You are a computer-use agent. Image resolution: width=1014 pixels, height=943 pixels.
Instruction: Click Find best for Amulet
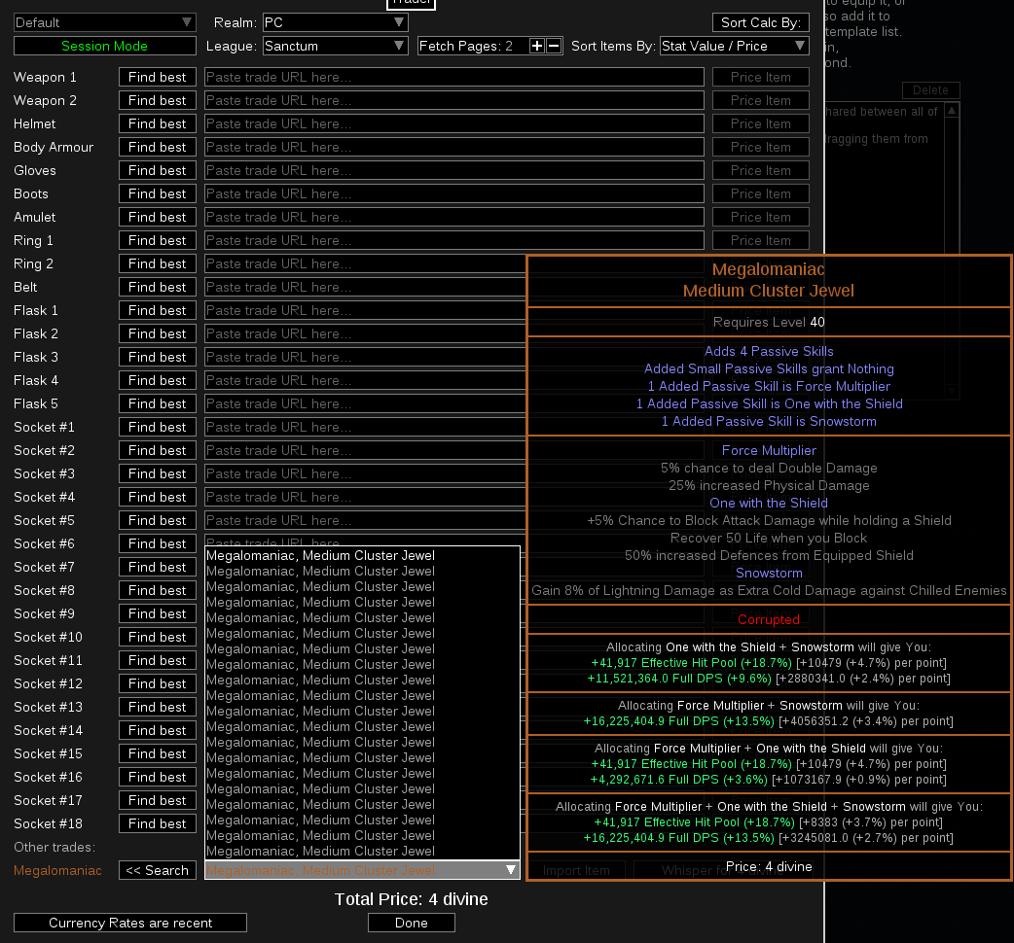click(x=157, y=217)
